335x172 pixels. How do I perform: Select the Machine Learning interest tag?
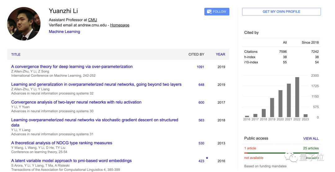click(65, 32)
